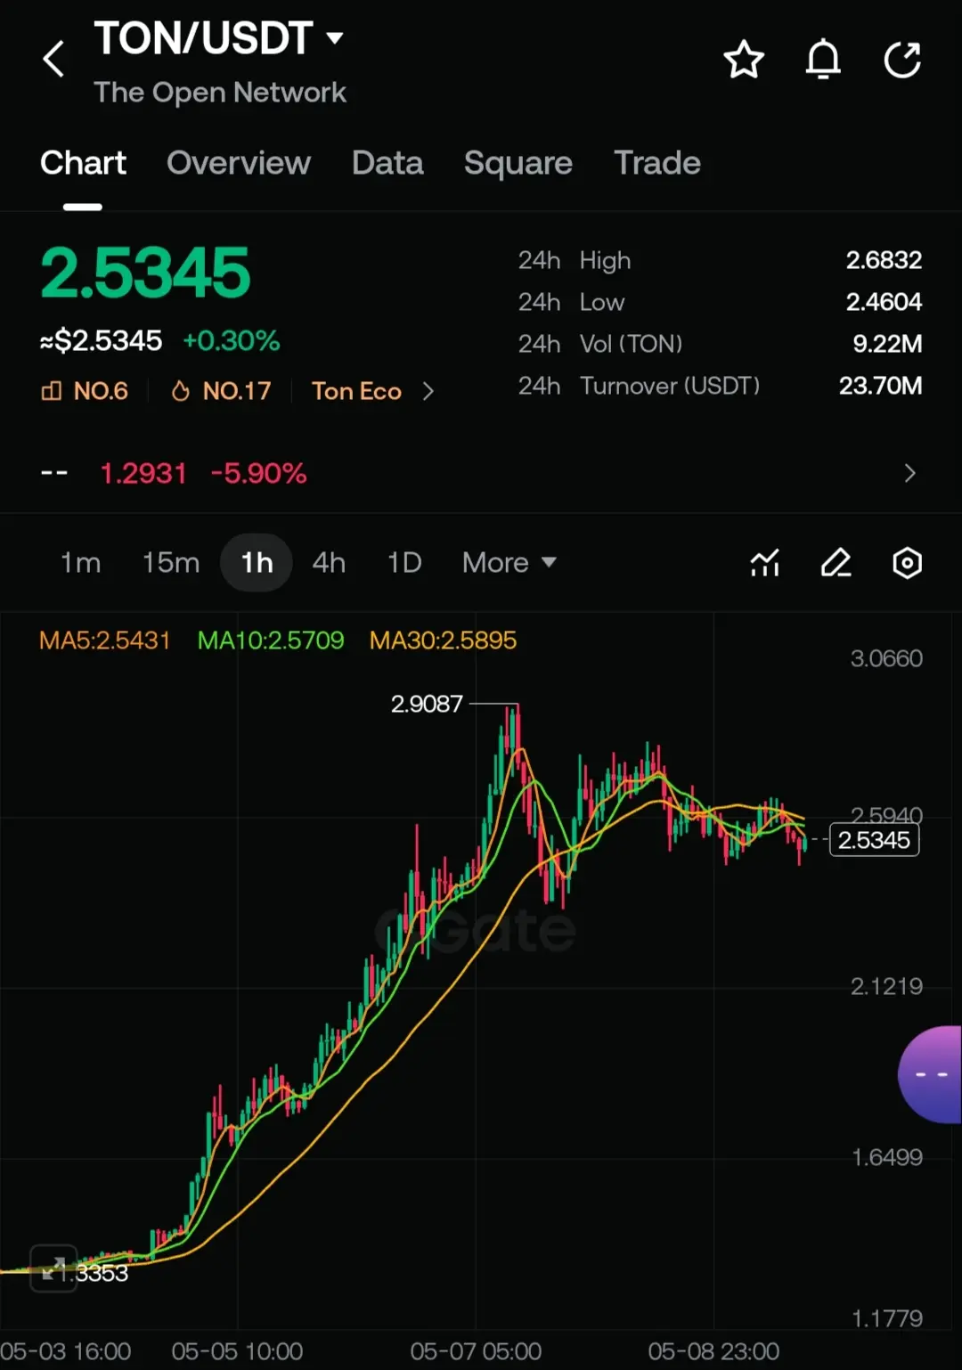This screenshot has width=962, height=1370.
Task: Select the drawing pencil tool icon
Action: pos(836,563)
